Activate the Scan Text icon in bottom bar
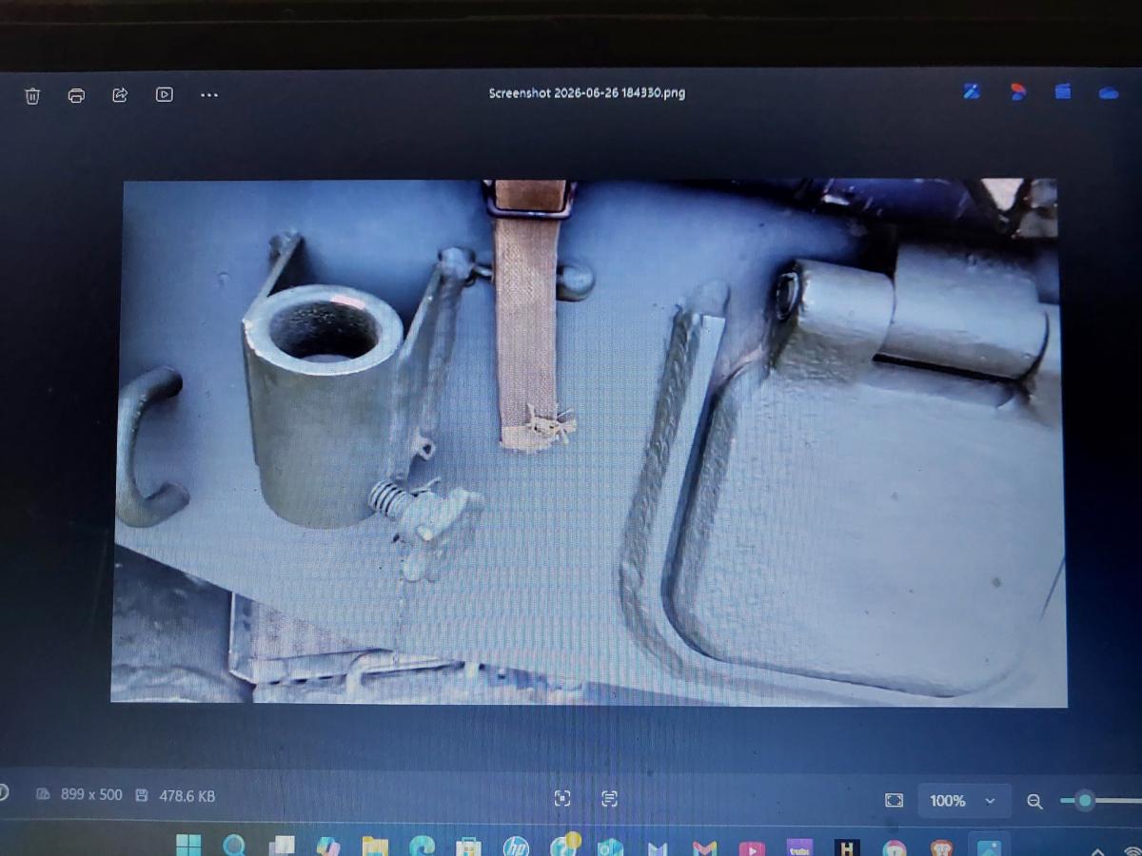This screenshot has width=1142, height=856. (x=609, y=799)
